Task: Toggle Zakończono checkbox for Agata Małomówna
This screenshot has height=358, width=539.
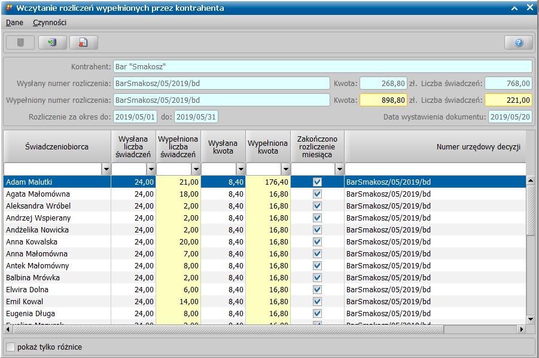Action: click(x=317, y=194)
